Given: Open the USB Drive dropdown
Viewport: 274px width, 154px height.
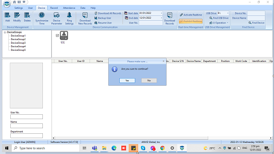Looking at the screenshot, I should click(x=228, y=13).
